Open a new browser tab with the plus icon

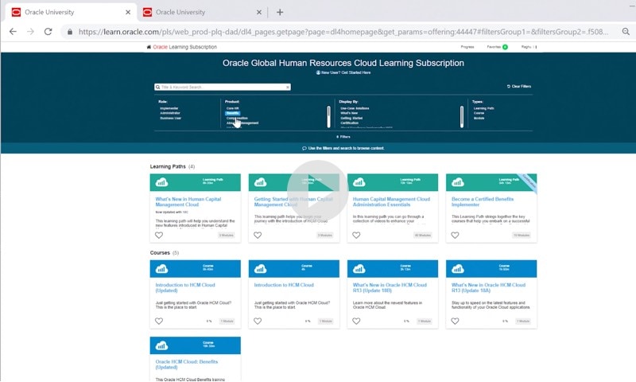click(280, 12)
